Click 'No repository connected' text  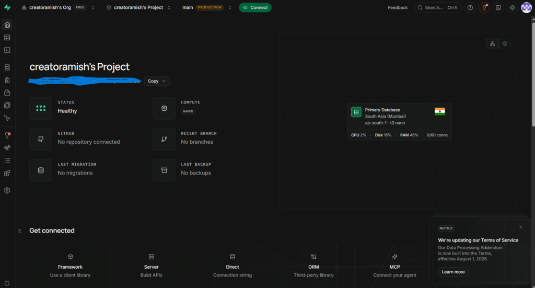[89, 142]
